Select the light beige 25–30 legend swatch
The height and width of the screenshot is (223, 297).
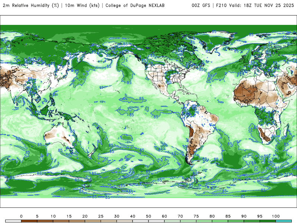pos(109,221)
